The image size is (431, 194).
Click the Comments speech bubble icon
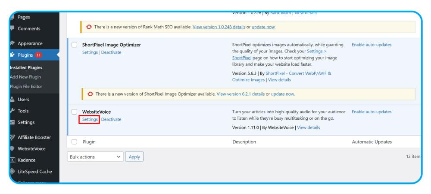point(12,28)
